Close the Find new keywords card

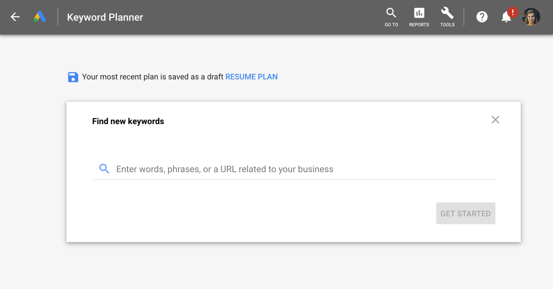coord(495,120)
